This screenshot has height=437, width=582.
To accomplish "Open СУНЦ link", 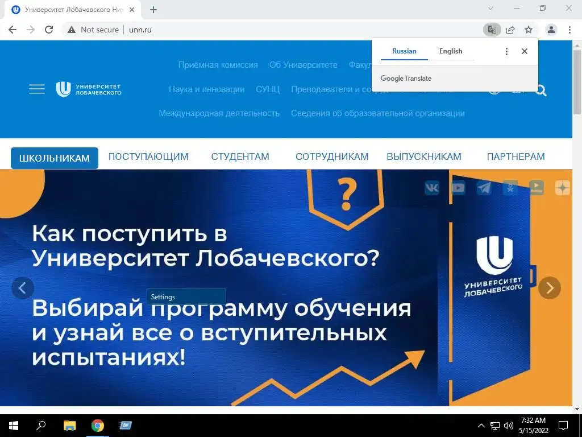I will click(268, 89).
